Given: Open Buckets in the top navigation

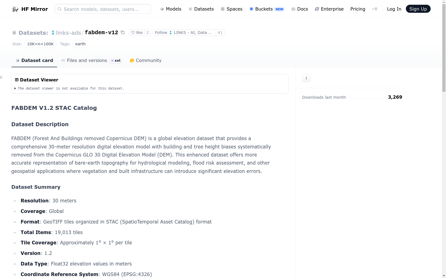Looking at the screenshot, I should 267,9.
